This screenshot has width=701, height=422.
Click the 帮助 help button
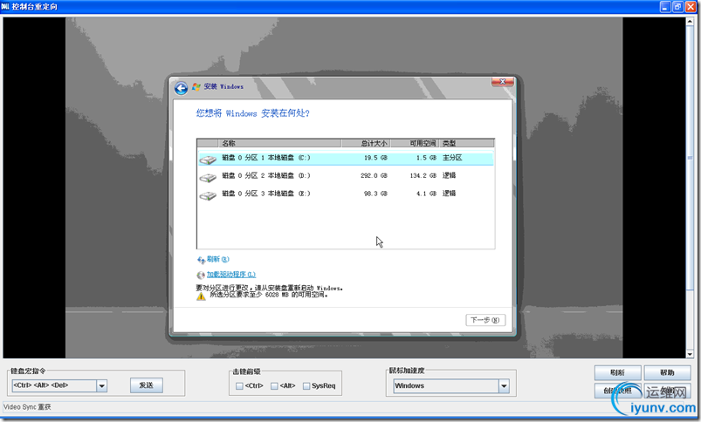(x=667, y=372)
